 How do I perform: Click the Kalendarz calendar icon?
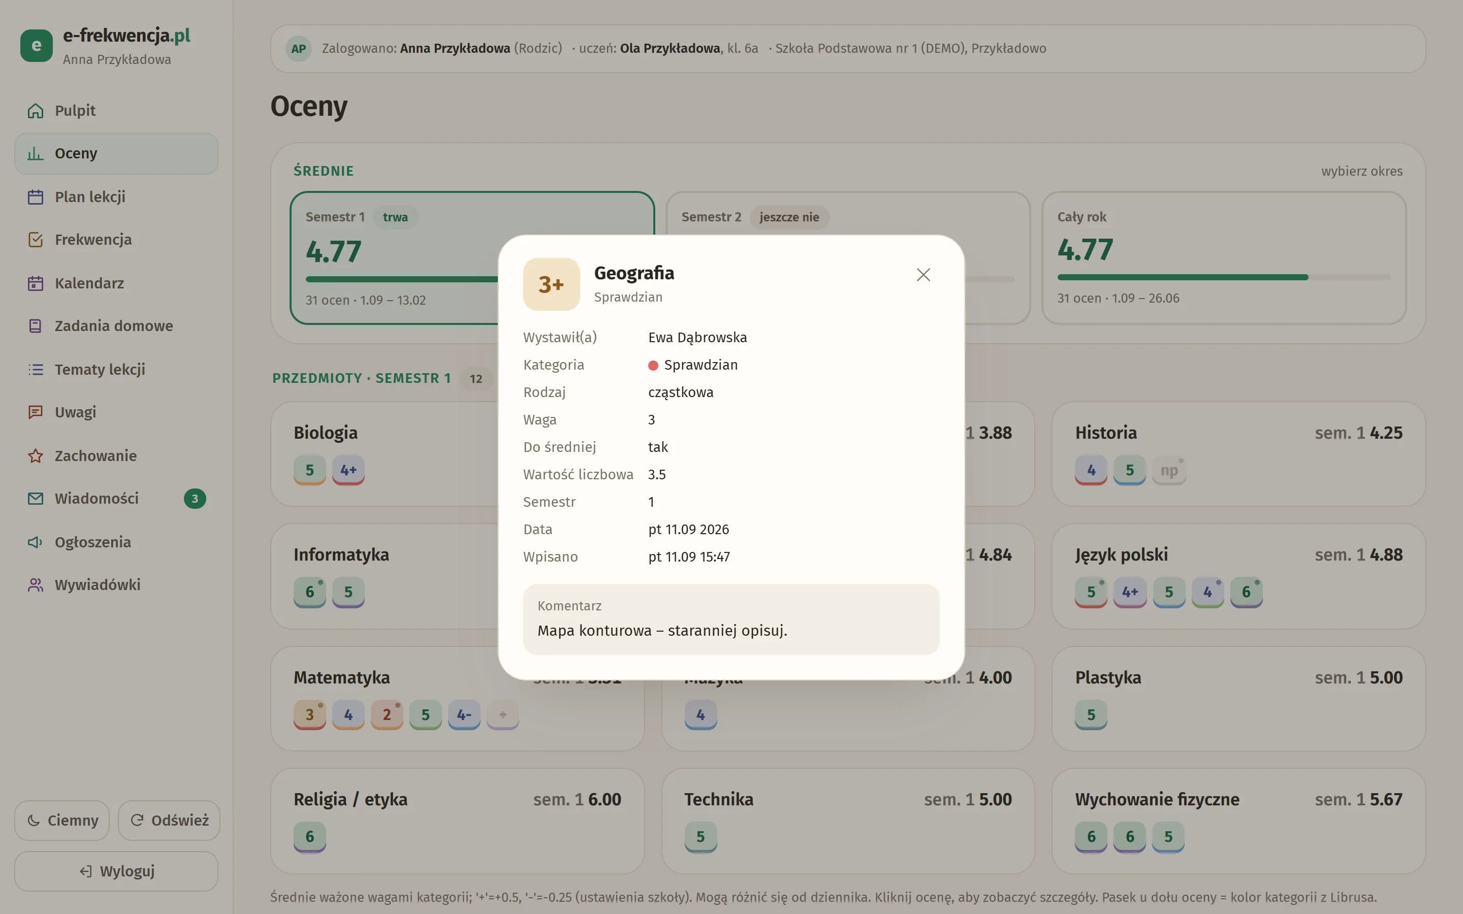(36, 283)
